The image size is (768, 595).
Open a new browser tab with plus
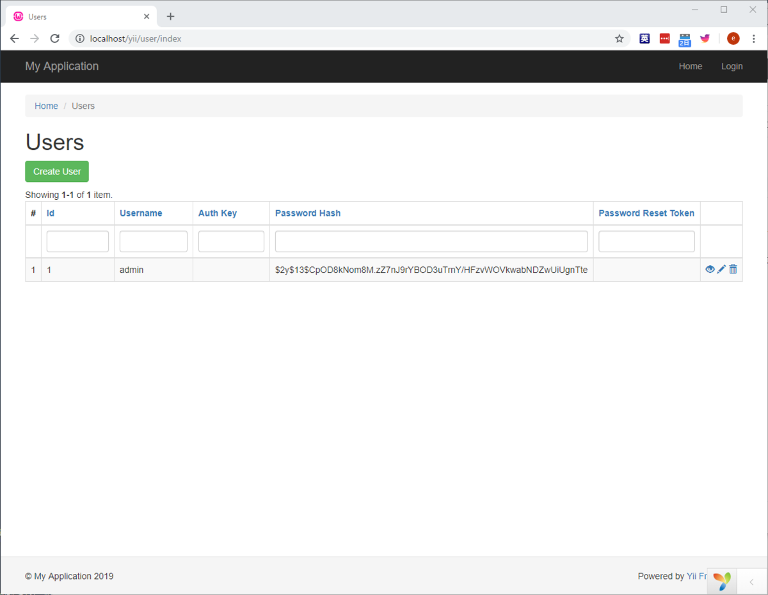point(170,17)
